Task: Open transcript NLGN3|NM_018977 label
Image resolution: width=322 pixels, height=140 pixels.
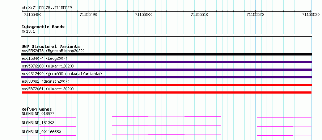Action: (38, 114)
